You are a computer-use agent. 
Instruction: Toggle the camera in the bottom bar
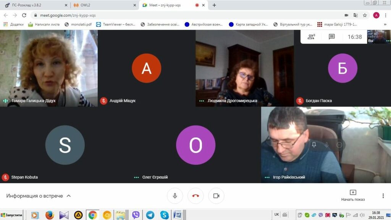point(216,196)
